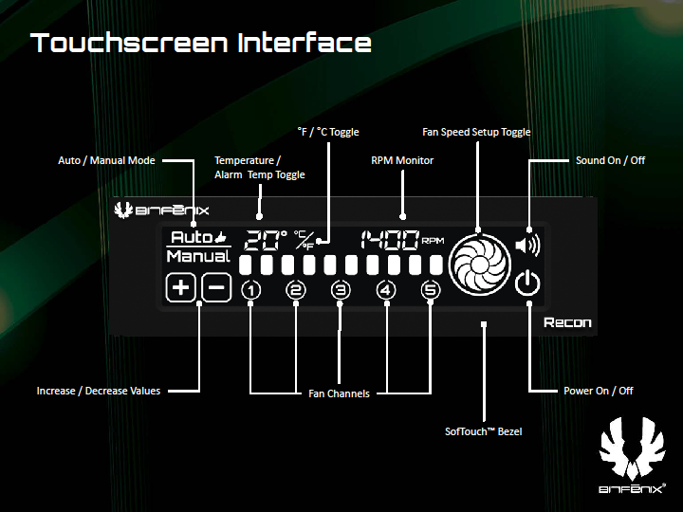Click the last fan speed bar segment
The image size is (683, 512).
click(x=436, y=265)
